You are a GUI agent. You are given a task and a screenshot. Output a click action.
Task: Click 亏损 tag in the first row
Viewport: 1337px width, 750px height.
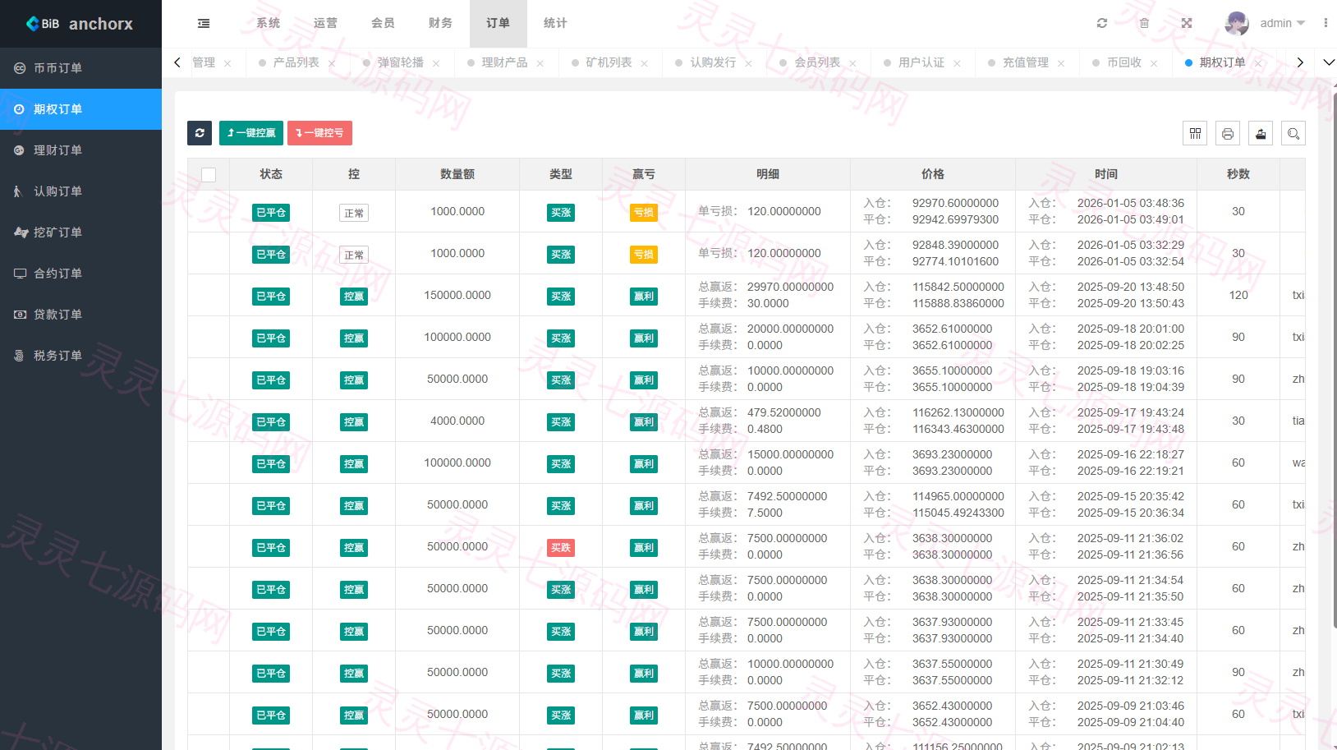pos(644,213)
